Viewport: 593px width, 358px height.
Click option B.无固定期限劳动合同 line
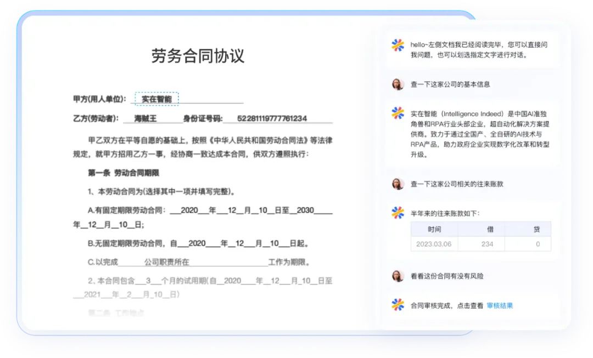click(198, 243)
